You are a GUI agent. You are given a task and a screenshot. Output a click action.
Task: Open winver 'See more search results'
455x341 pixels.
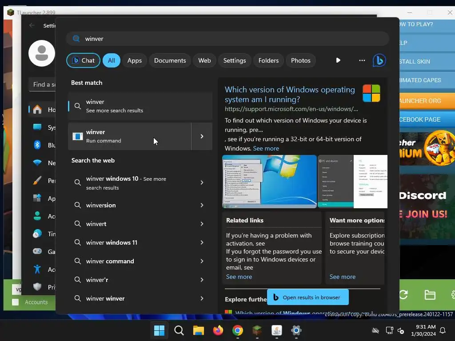[140, 106]
